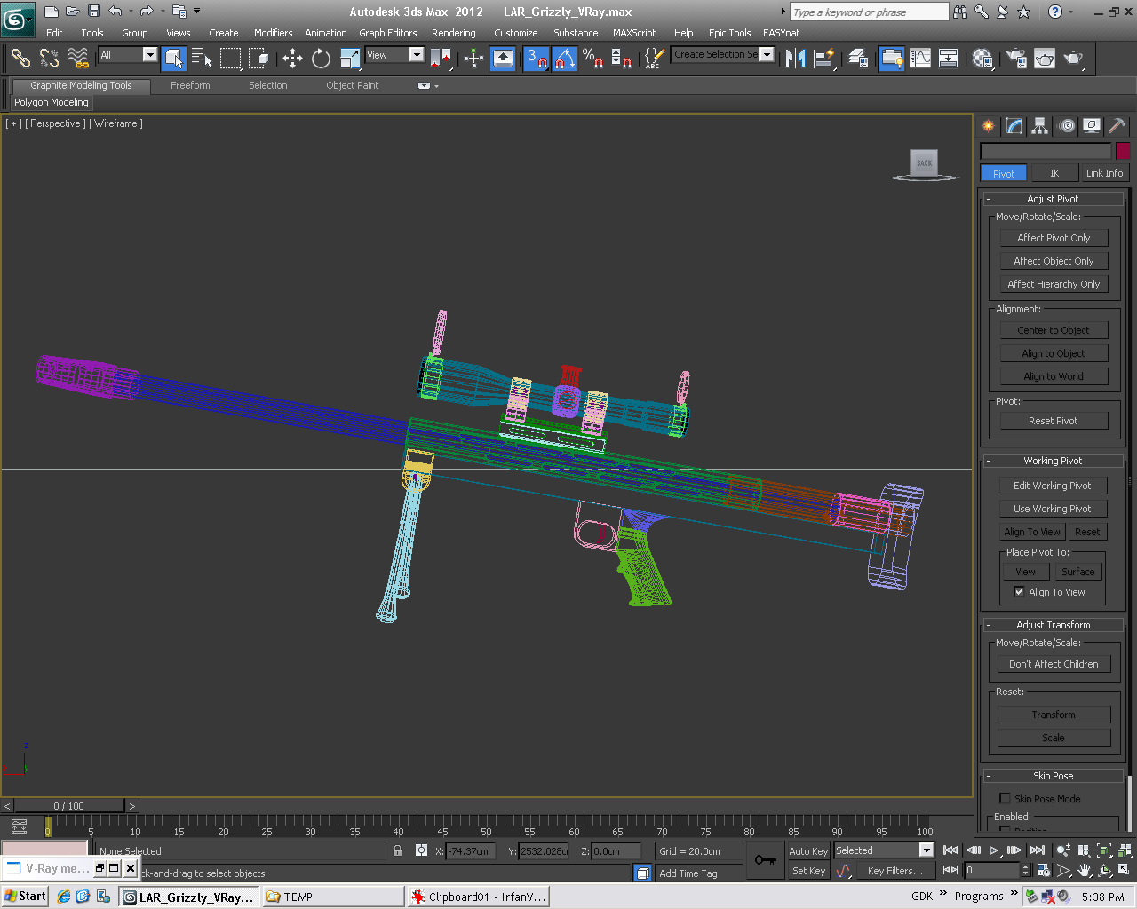Open the Motion command panel
The width and height of the screenshot is (1137, 909).
pos(1067,126)
